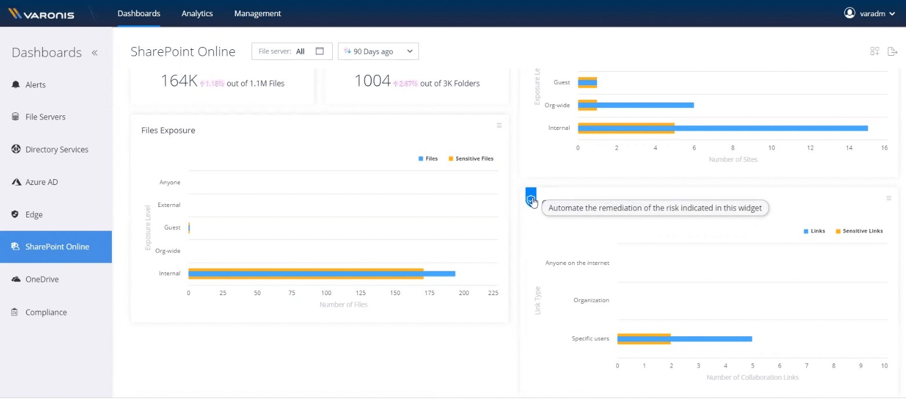This screenshot has width=906, height=400.
Task: Switch to the Analytics tab
Action: coord(197,13)
